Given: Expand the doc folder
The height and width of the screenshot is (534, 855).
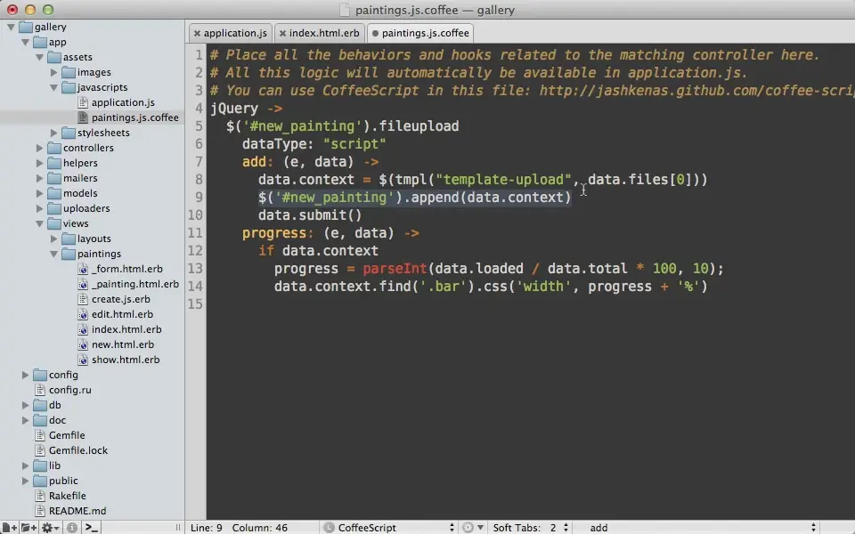Looking at the screenshot, I should tap(25, 420).
